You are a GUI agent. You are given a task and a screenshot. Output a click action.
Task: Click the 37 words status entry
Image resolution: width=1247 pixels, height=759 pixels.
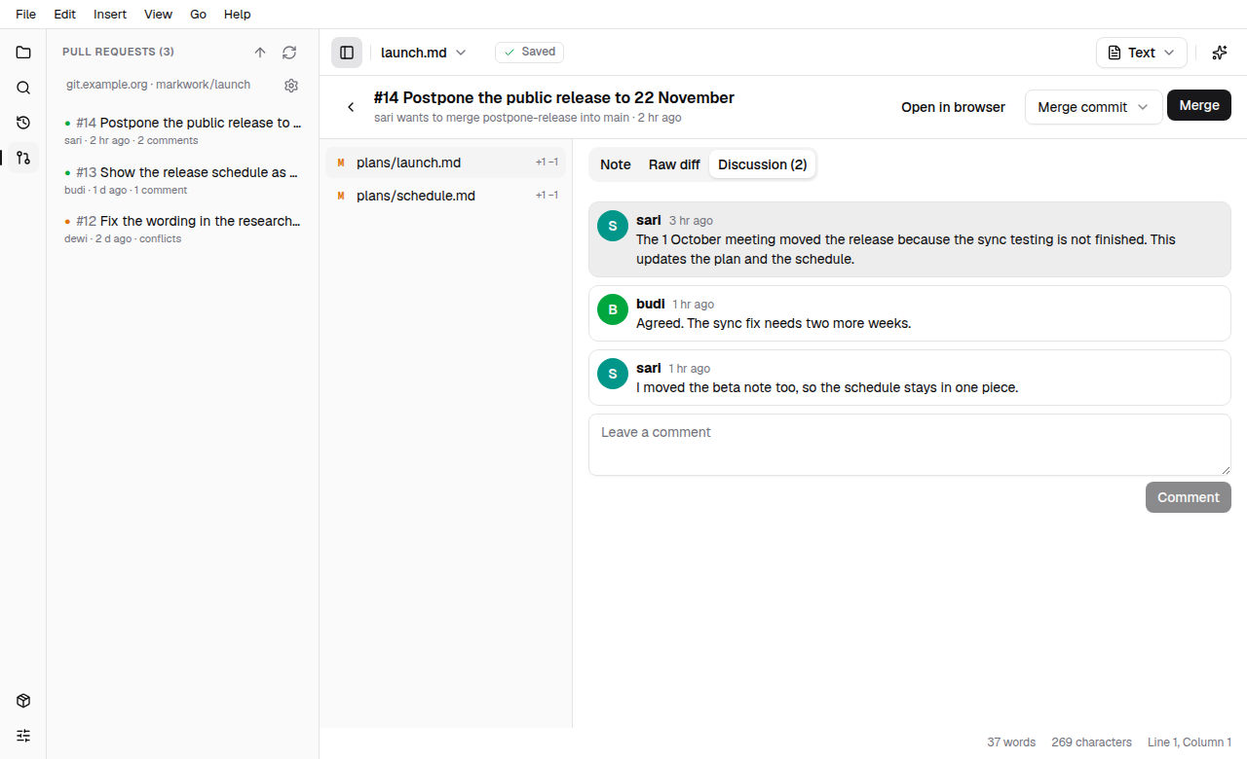pyautogui.click(x=1011, y=742)
